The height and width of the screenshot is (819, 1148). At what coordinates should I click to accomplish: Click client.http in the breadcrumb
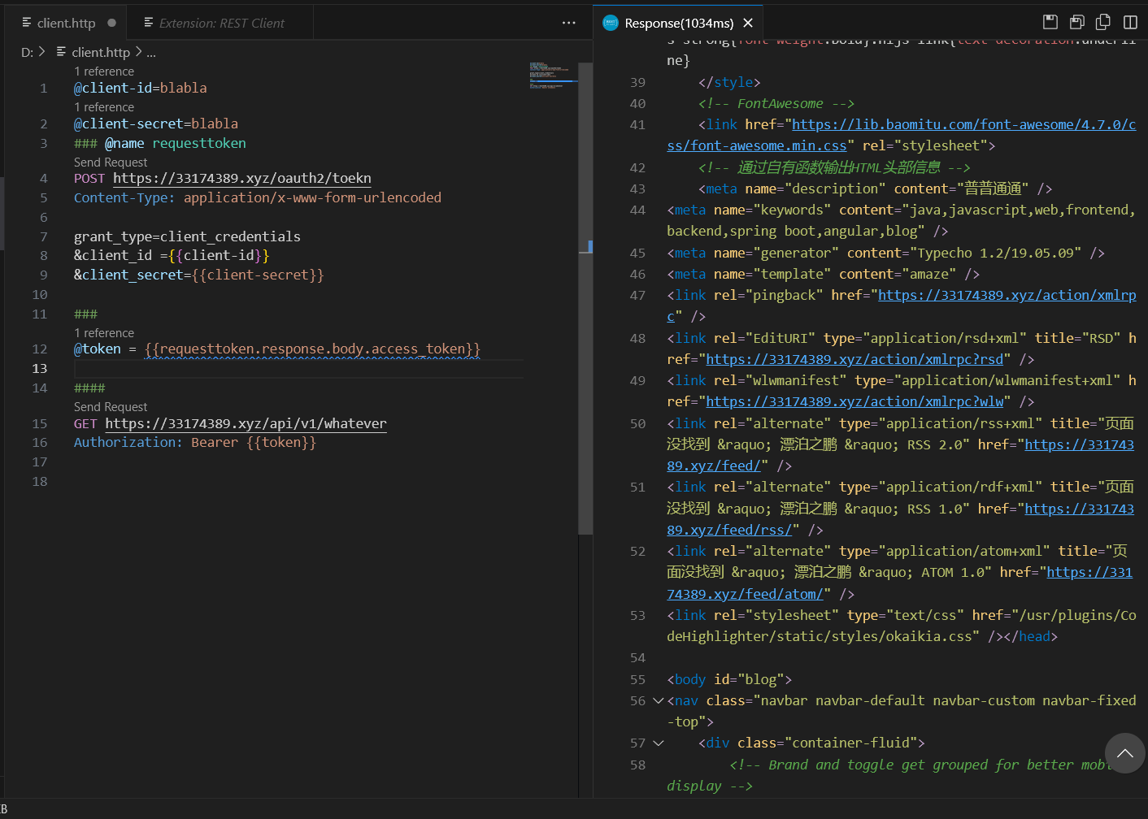point(101,52)
